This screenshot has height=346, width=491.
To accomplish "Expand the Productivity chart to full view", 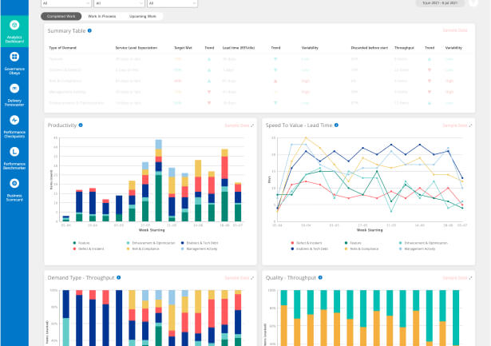I will 252,125.
